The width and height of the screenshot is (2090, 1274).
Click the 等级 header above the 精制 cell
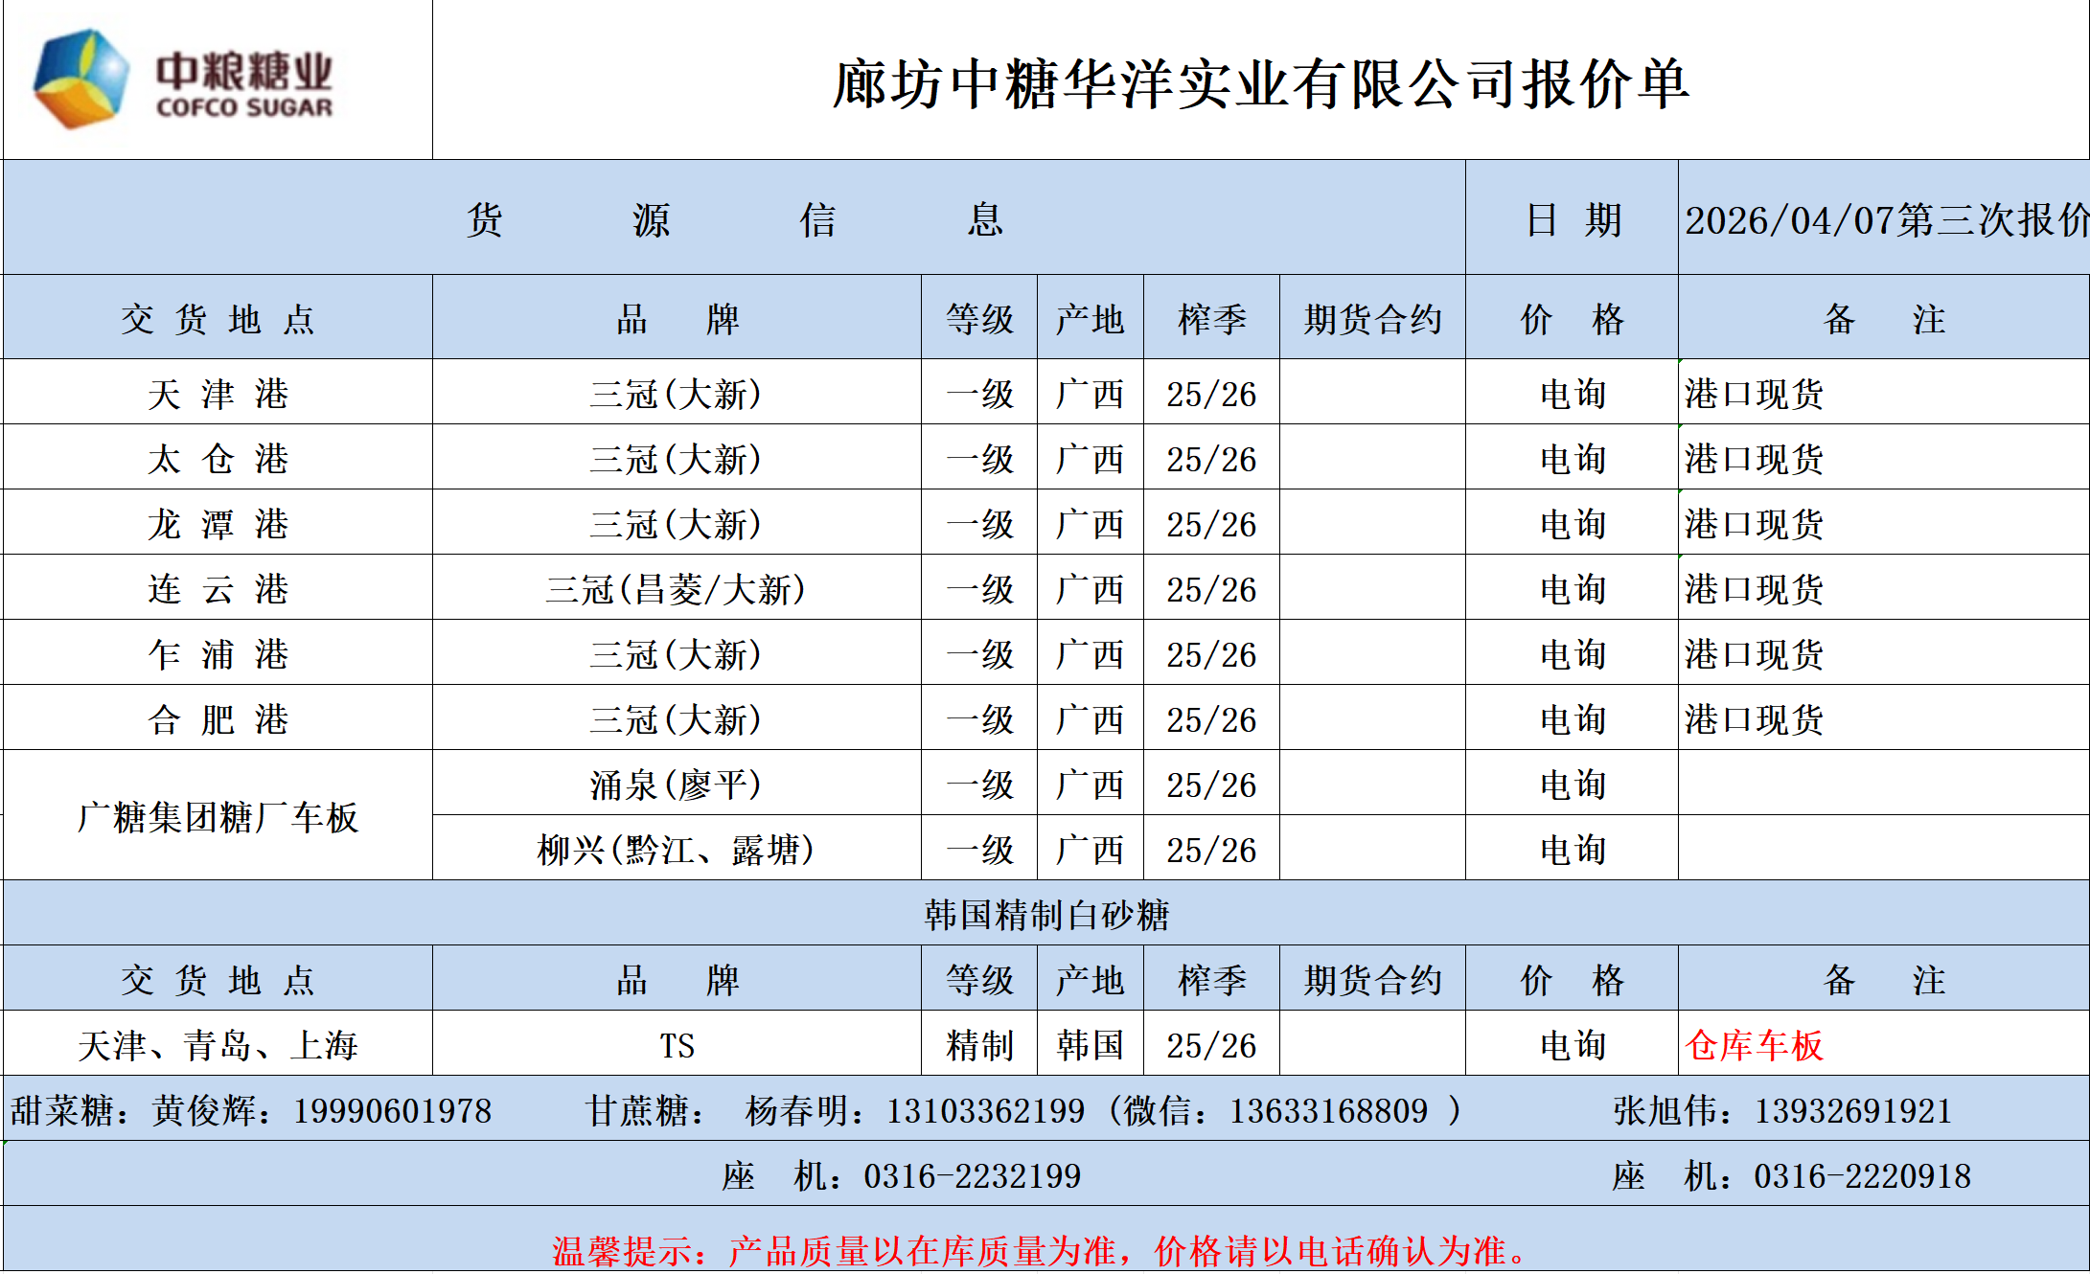(979, 980)
